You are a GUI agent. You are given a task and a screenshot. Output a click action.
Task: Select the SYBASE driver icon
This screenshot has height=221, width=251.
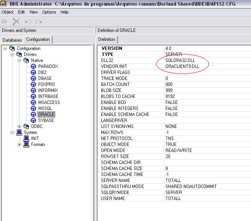point(33,120)
